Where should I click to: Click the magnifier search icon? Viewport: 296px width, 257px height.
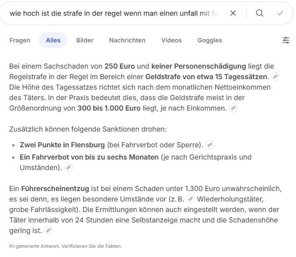click(260, 14)
